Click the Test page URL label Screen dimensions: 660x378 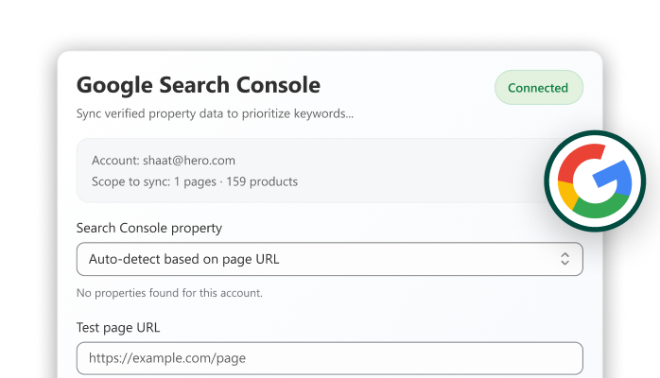tap(118, 328)
